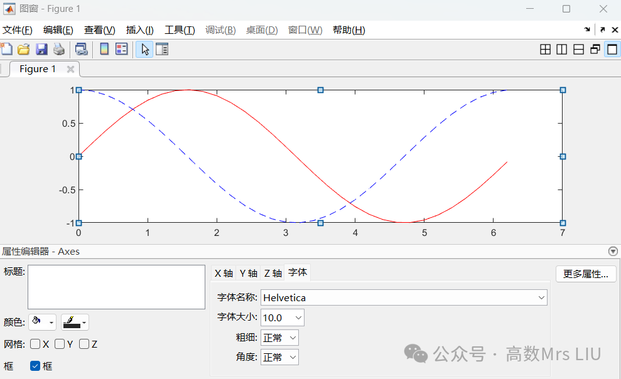Open the 查看(V) menu
Viewport: 621px width, 379px height.
[x=99, y=30]
